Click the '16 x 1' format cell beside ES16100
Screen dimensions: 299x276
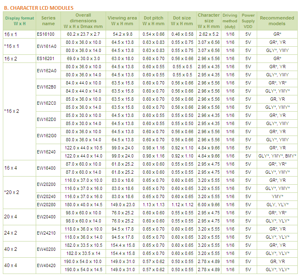[19, 34]
